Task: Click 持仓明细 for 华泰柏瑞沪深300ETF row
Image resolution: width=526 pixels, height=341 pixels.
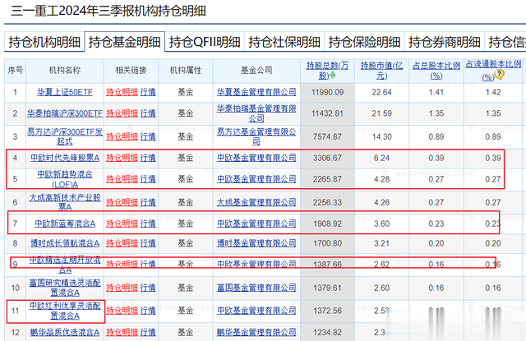Action: (122, 113)
